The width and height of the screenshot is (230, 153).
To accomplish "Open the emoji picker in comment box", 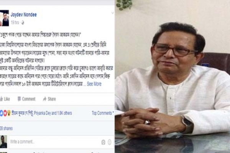I will point(110,142).
